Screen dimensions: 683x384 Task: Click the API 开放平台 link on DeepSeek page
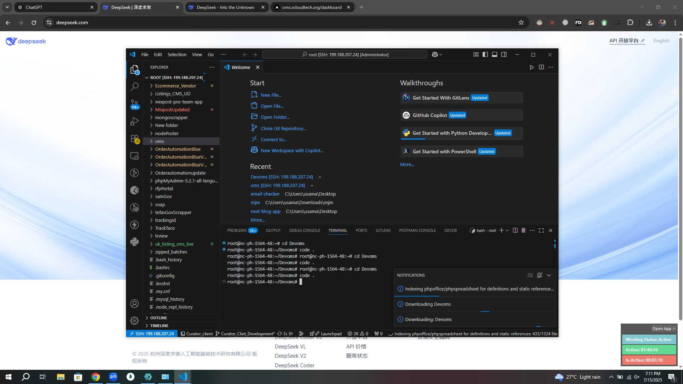point(627,41)
